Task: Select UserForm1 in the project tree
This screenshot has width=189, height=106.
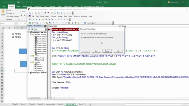Action: pos(40,58)
